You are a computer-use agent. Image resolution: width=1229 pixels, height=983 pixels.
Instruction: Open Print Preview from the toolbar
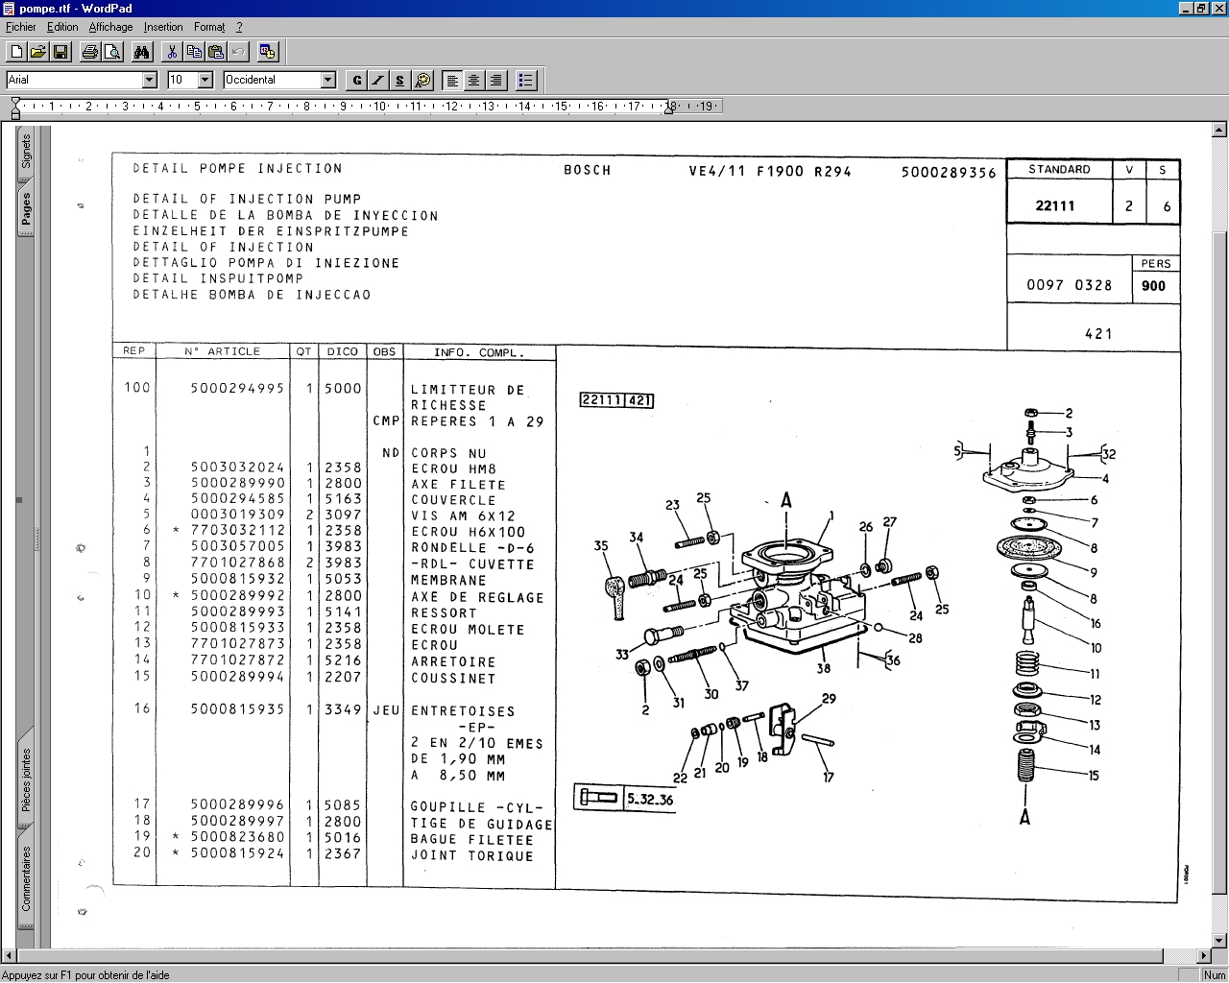click(x=110, y=52)
